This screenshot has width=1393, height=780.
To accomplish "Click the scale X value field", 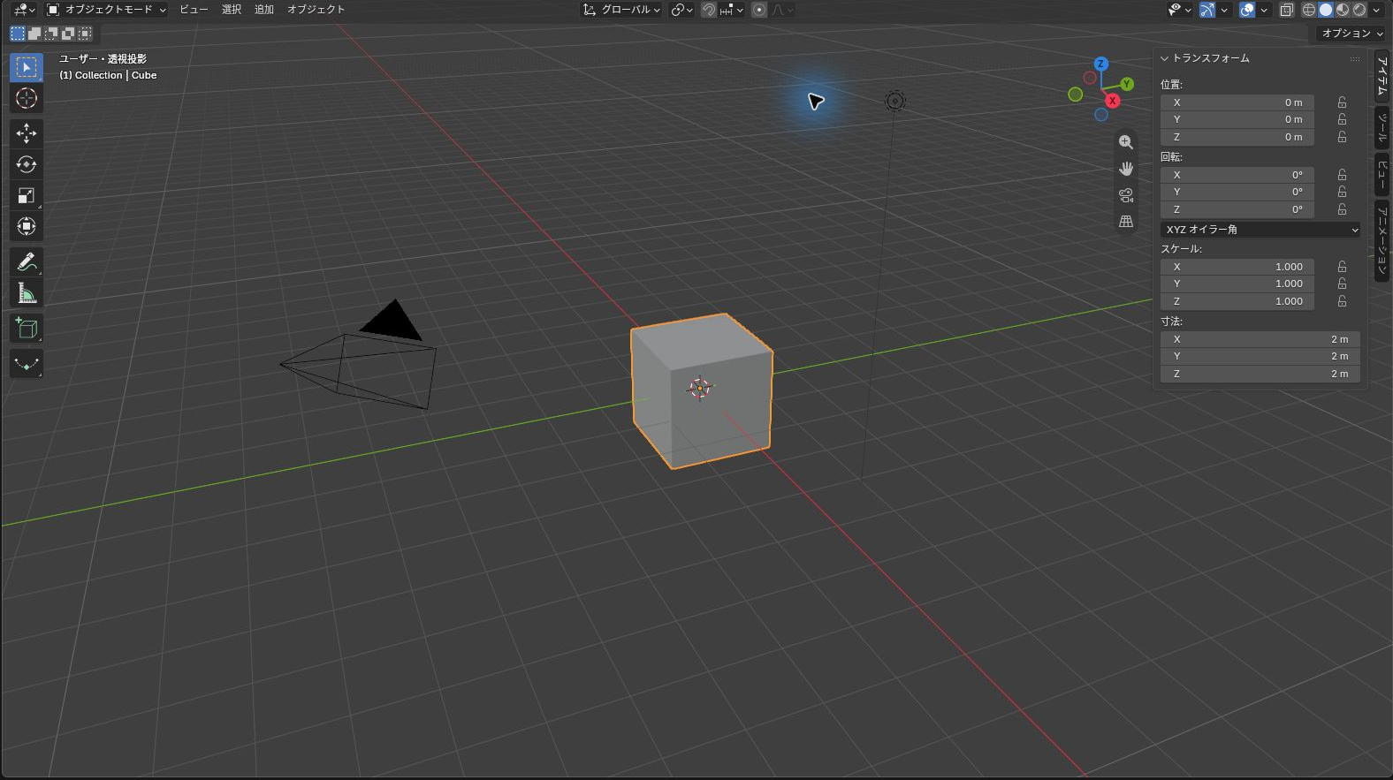I will pyautogui.click(x=1237, y=267).
